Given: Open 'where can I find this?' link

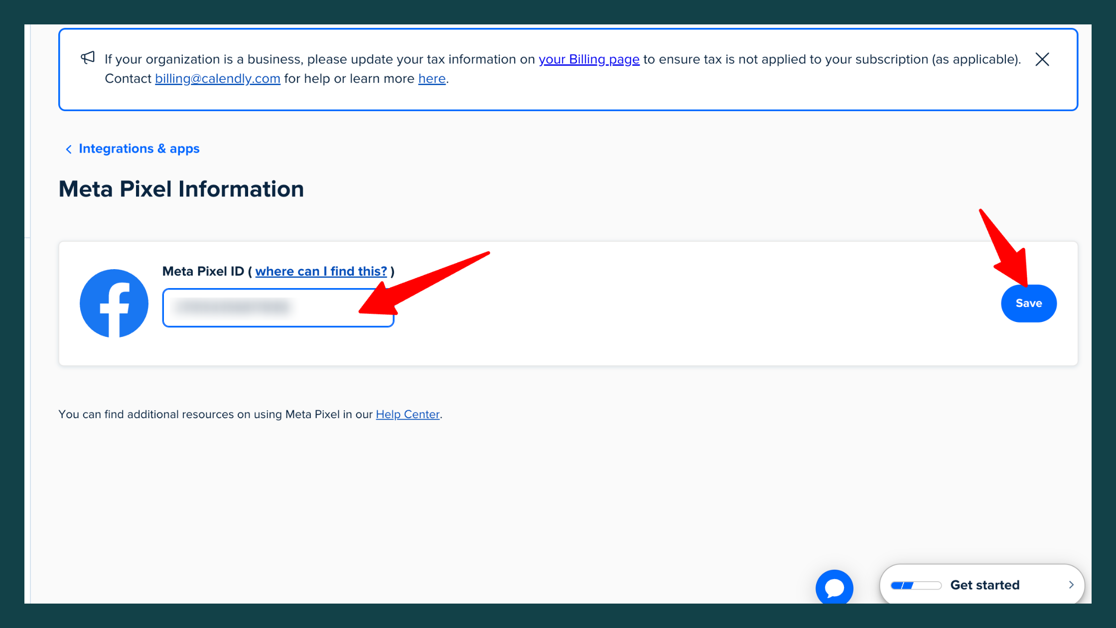Looking at the screenshot, I should 321,271.
